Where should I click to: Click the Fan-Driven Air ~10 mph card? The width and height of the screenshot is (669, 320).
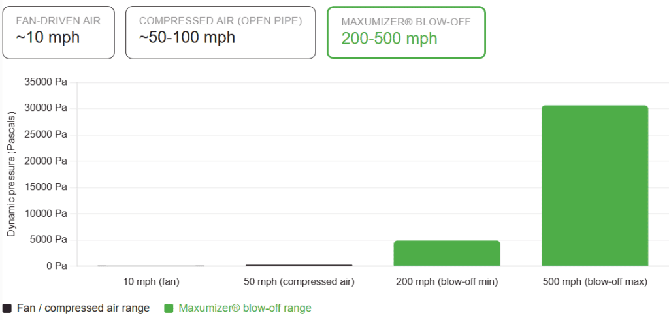pyautogui.click(x=58, y=33)
